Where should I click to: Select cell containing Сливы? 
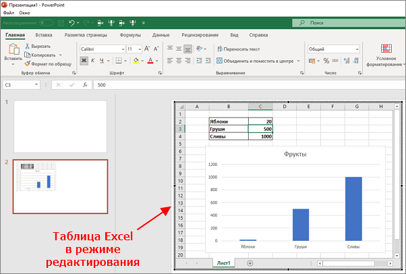tap(229, 136)
